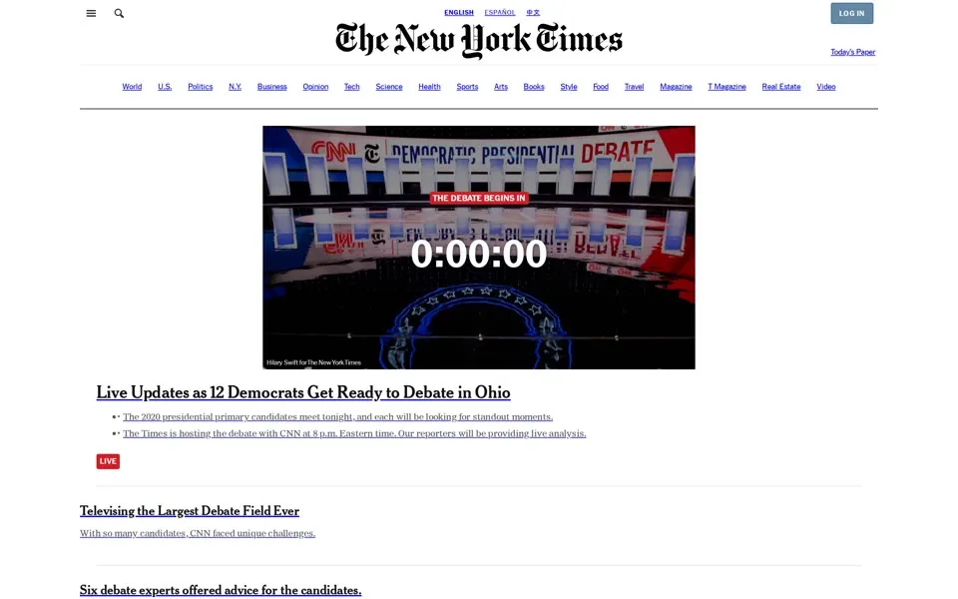Screen dimensions: 958x599
Task: Switch to ESPAÑOL edition
Action: tap(500, 12)
